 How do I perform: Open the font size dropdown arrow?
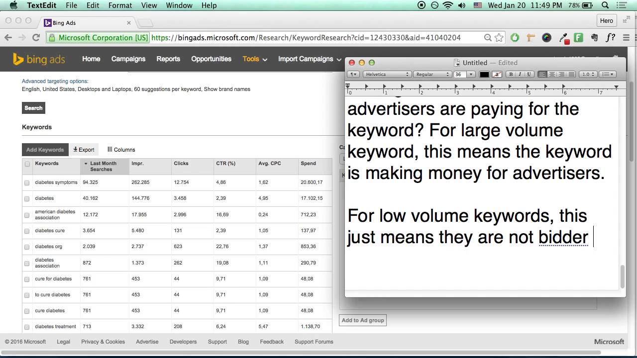(471, 74)
